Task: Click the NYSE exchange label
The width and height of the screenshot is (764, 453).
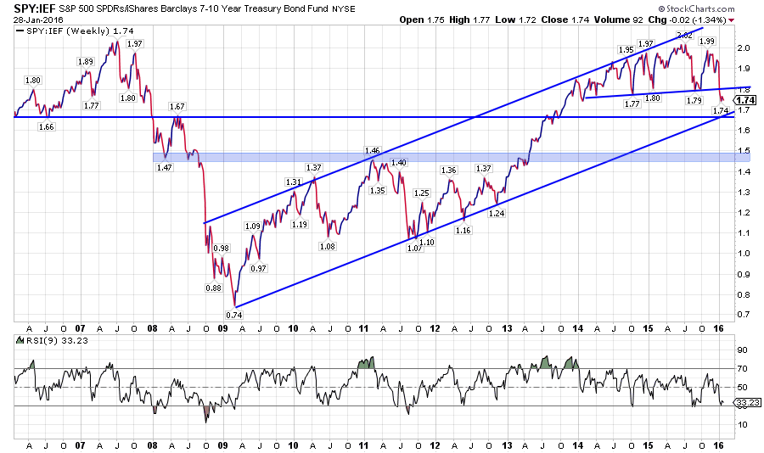Action: [x=343, y=9]
